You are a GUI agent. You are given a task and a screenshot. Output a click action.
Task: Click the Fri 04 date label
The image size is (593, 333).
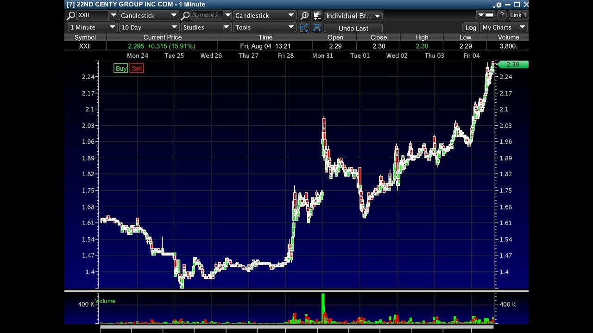click(472, 55)
